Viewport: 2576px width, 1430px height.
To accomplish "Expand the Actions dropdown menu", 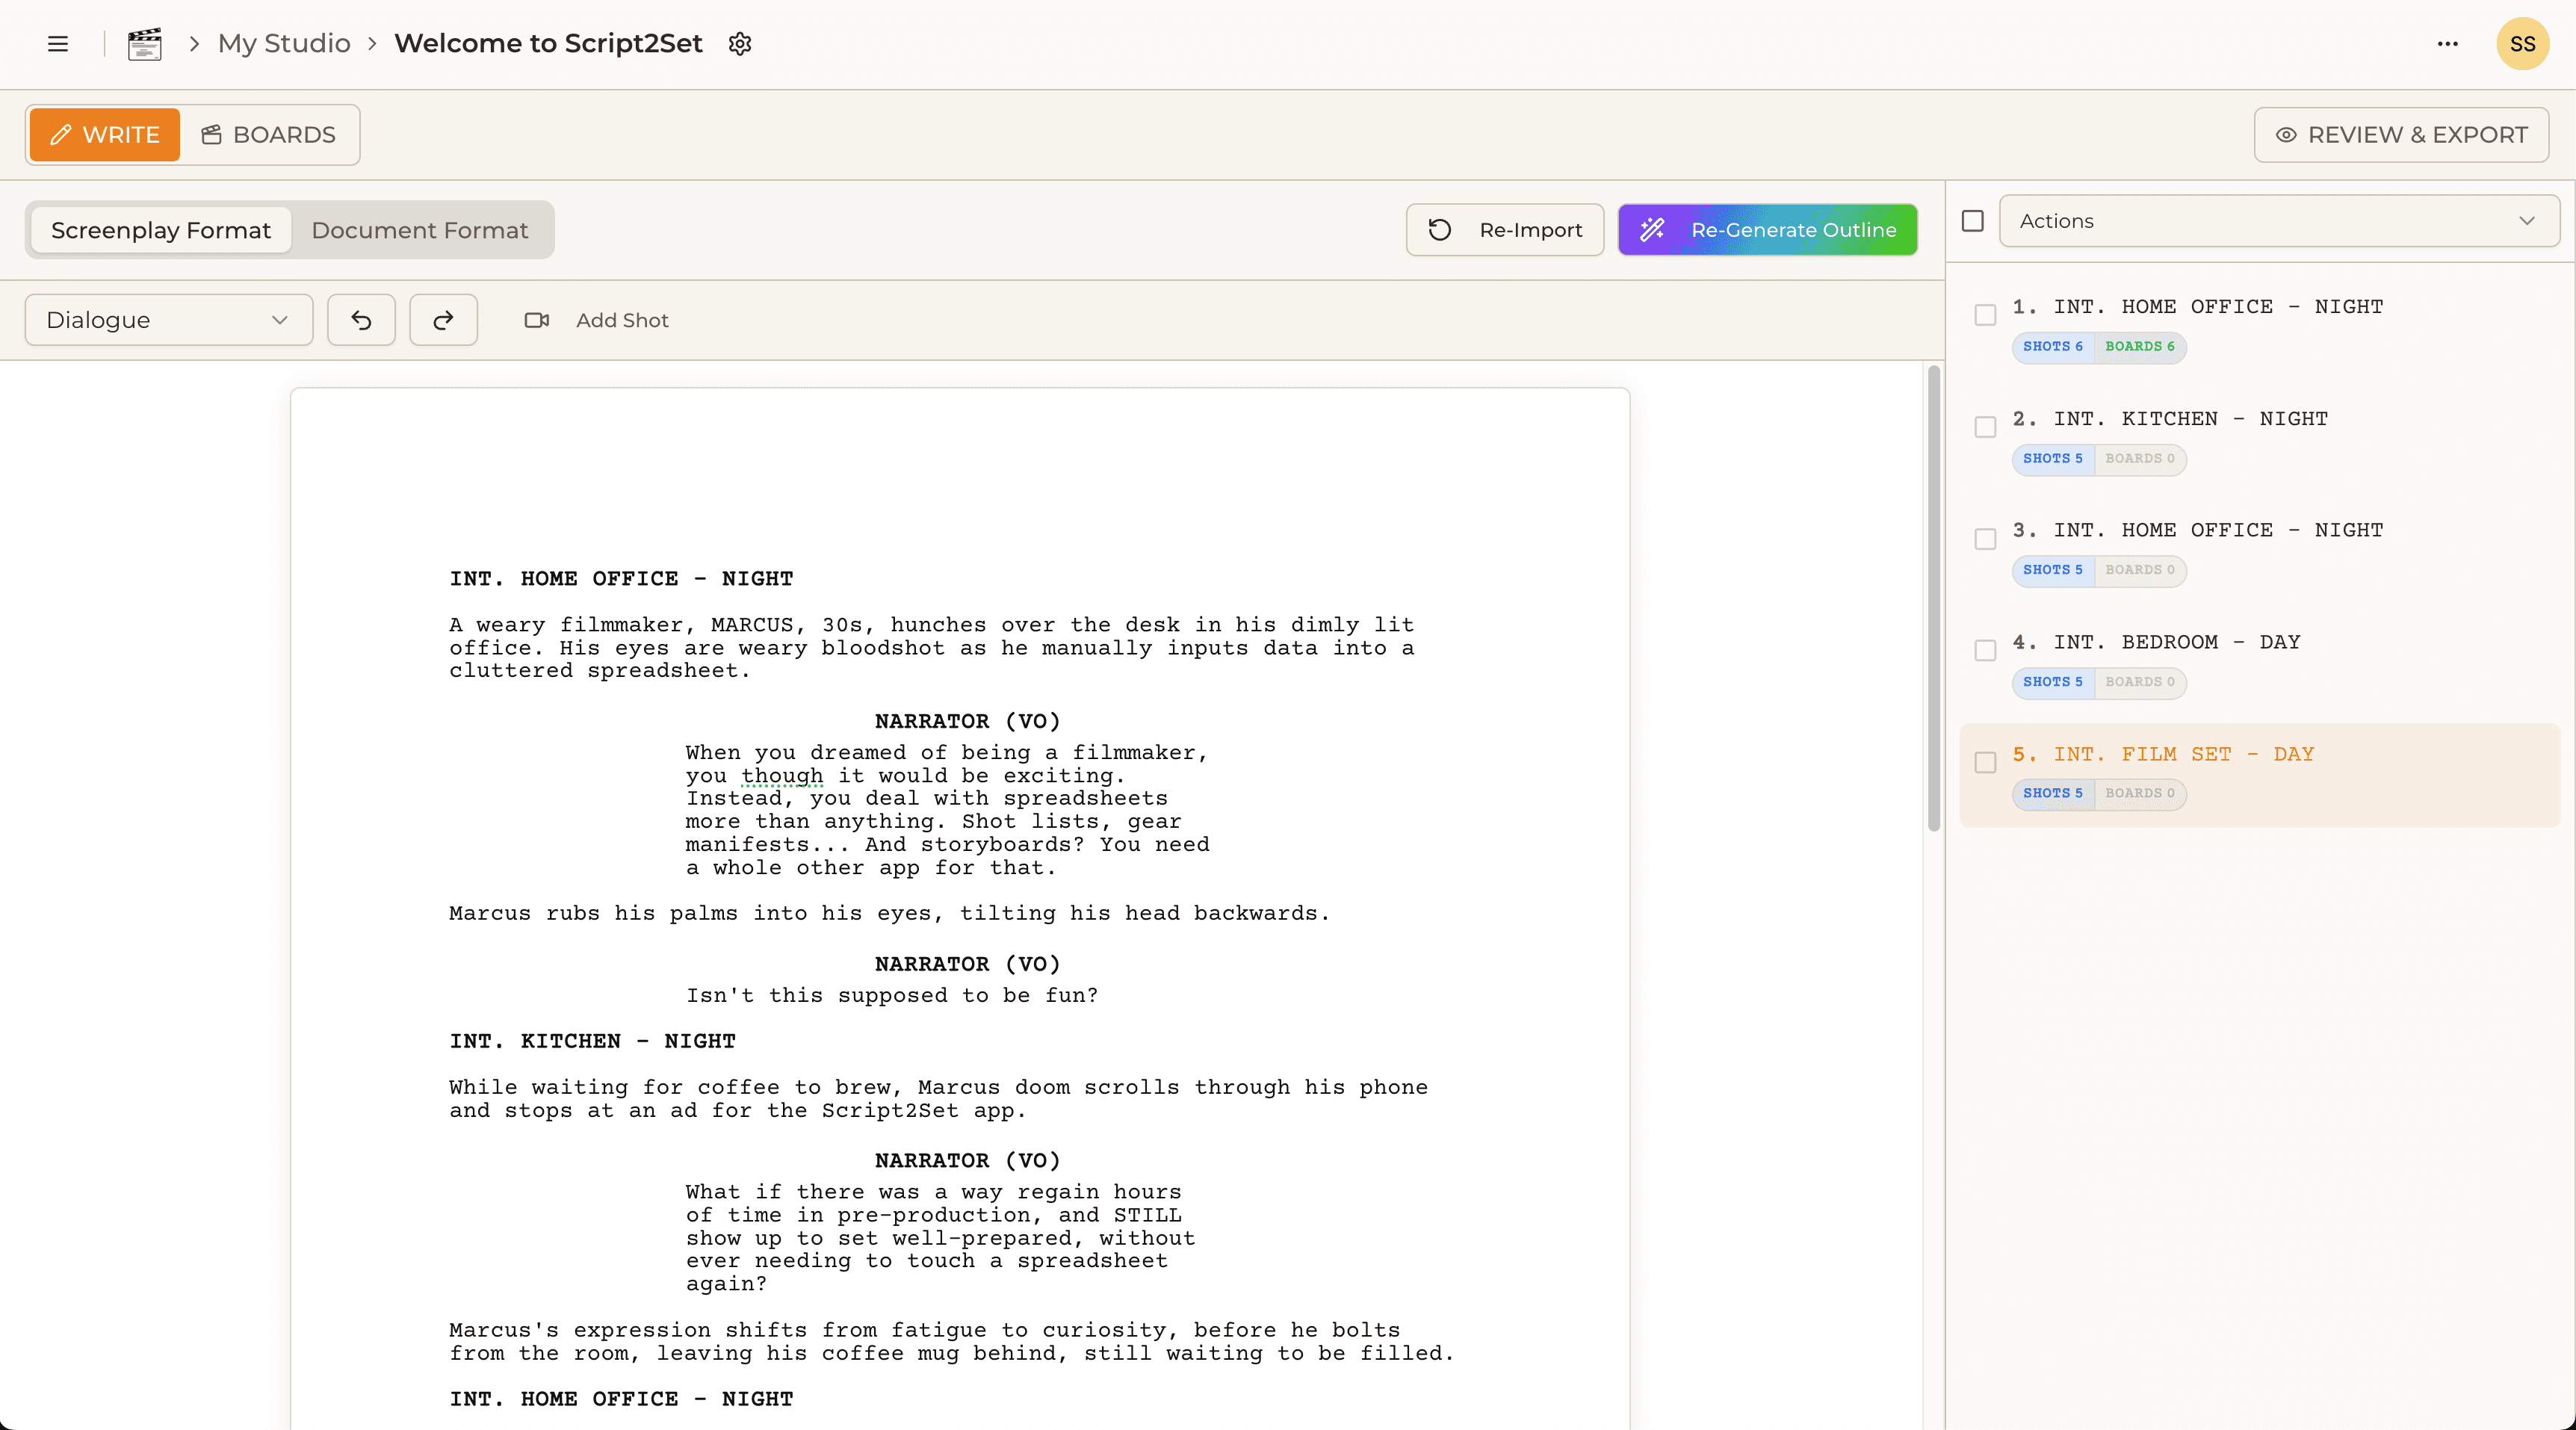I will point(2279,221).
